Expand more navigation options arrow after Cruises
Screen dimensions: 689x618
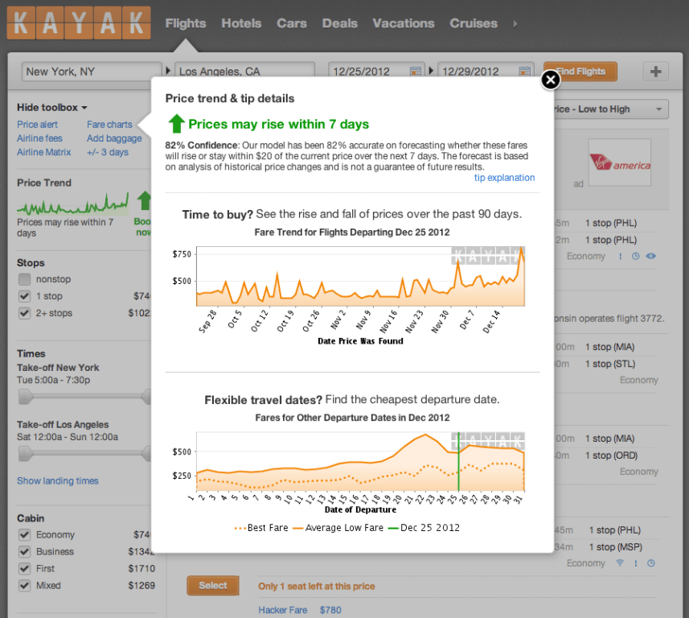tap(515, 23)
